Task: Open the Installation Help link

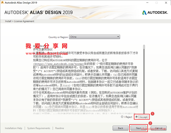Action: 13,128
